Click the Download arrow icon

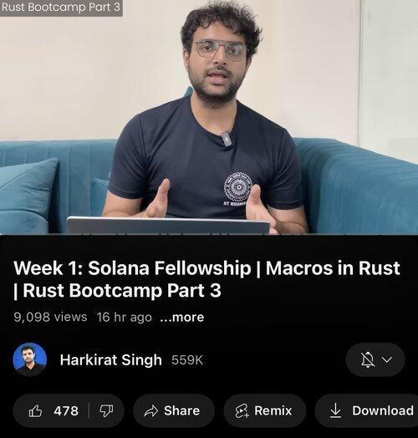click(x=335, y=410)
